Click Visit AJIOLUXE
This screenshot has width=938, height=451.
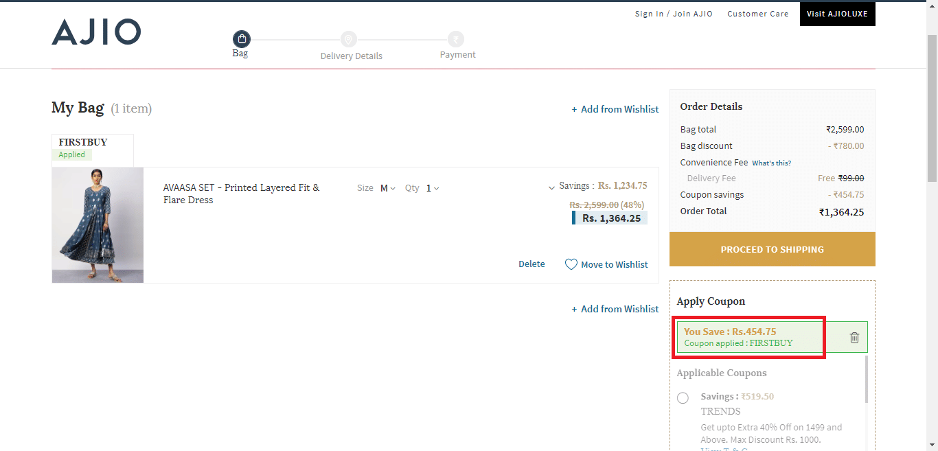point(837,13)
